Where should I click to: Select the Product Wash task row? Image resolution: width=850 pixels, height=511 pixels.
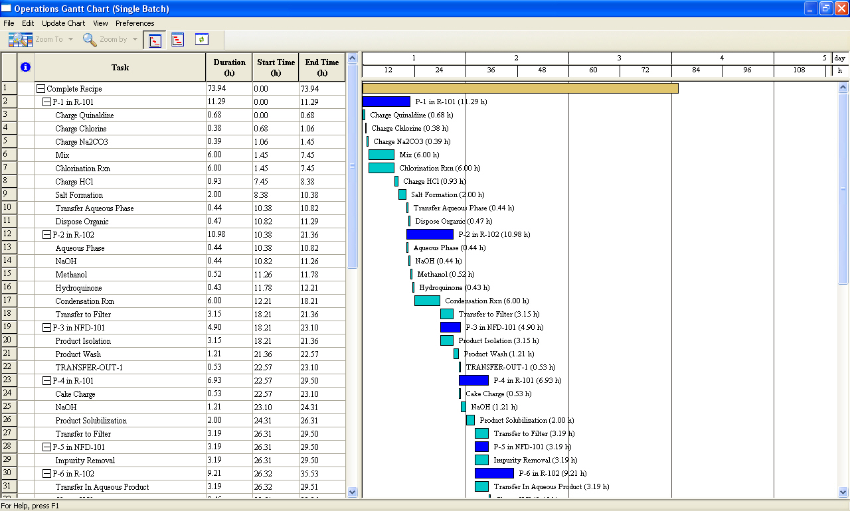pos(173,354)
